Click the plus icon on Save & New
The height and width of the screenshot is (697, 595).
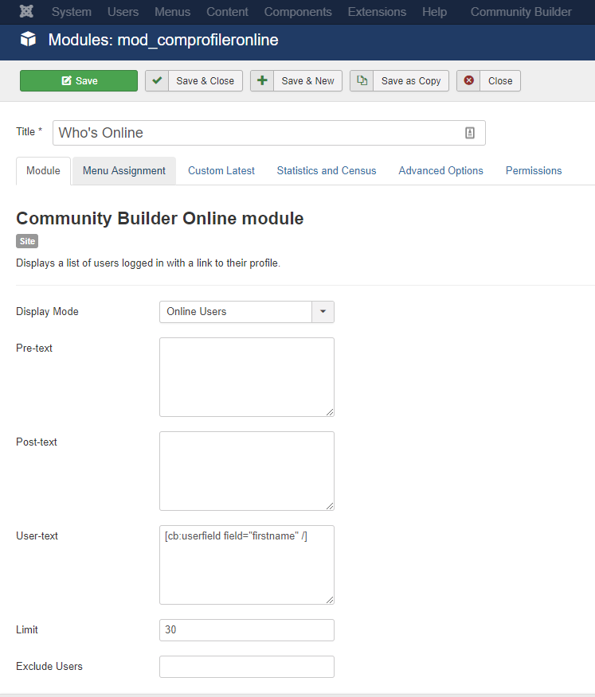pos(262,80)
